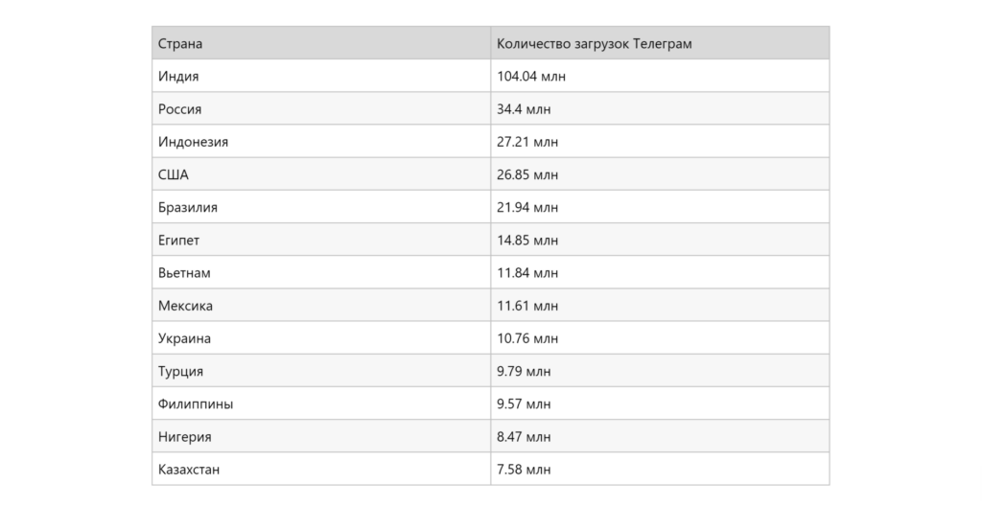Select the 104.04 млн cell
This screenshot has width=982, height=507.
point(660,77)
